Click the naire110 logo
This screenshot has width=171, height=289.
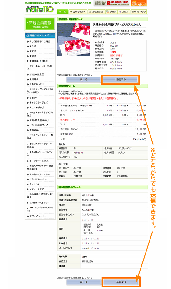[x=40, y=9]
